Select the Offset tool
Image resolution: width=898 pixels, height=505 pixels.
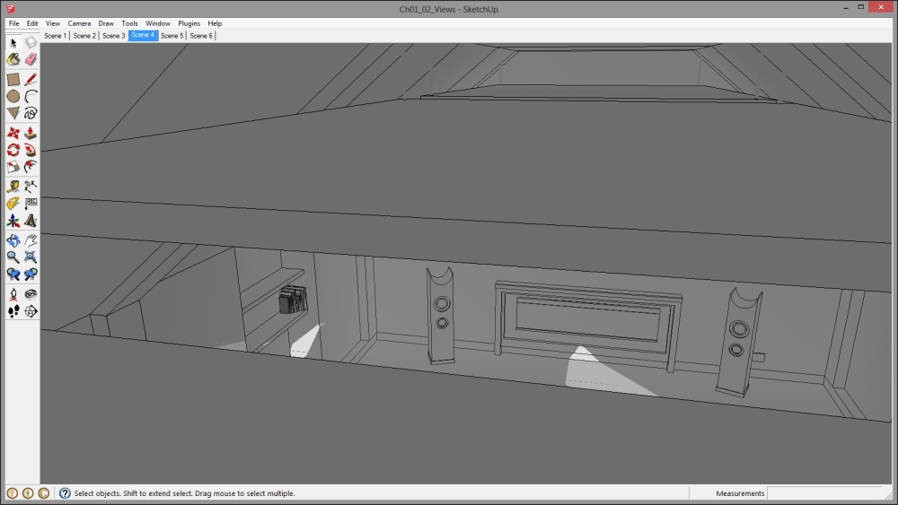coord(31,167)
